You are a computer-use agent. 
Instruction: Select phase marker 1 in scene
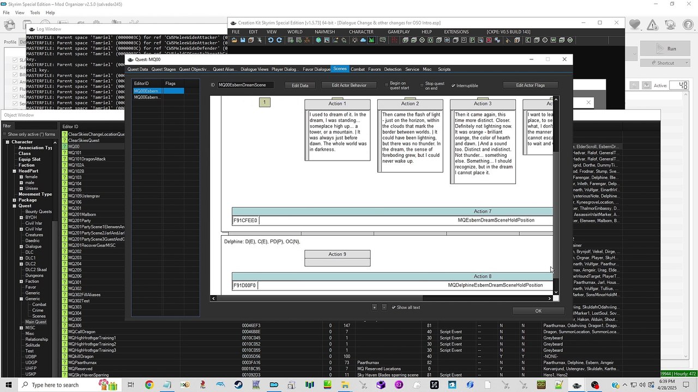[264, 102]
